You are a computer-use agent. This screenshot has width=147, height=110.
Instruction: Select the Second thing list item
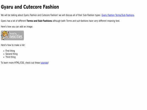pos(11,54)
